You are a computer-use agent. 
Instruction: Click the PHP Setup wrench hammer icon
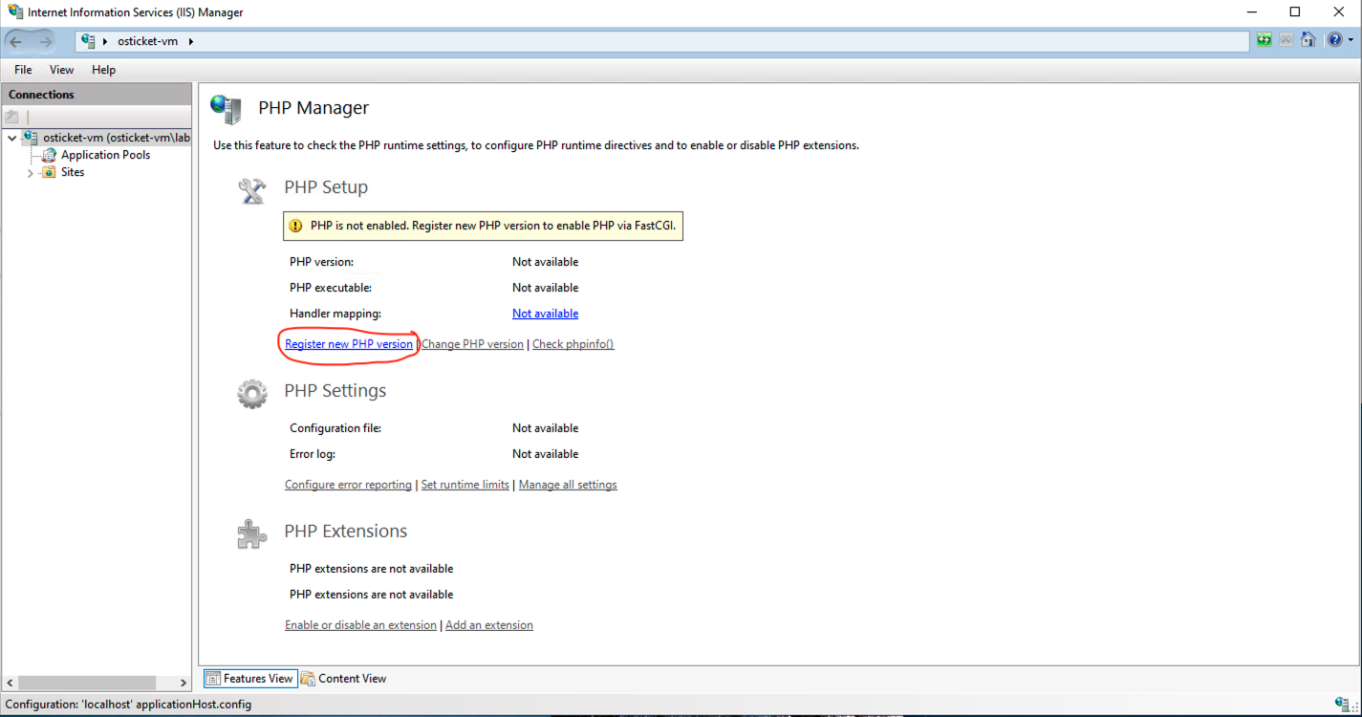tap(251, 190)
